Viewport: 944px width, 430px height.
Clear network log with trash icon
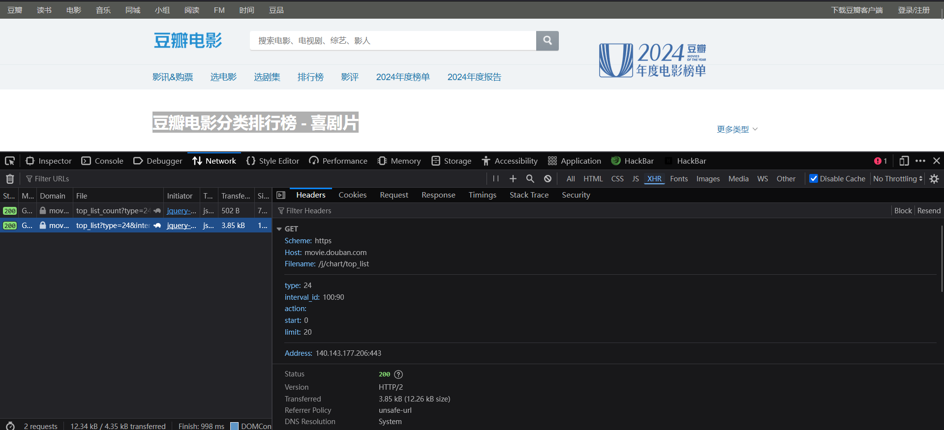(x=10, y=179)
